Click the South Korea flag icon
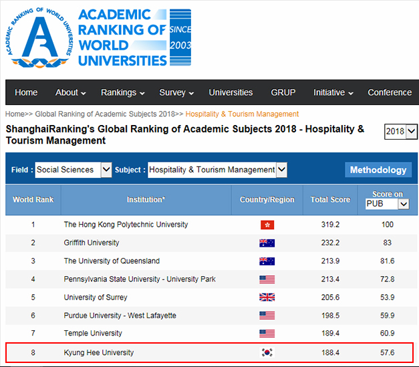This screenshot has width=419, height=367. (x=267, y=352)
